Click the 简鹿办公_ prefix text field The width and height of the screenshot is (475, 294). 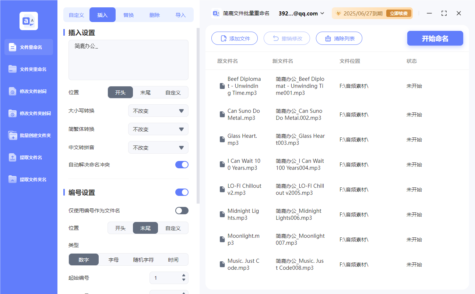(128, 59)
